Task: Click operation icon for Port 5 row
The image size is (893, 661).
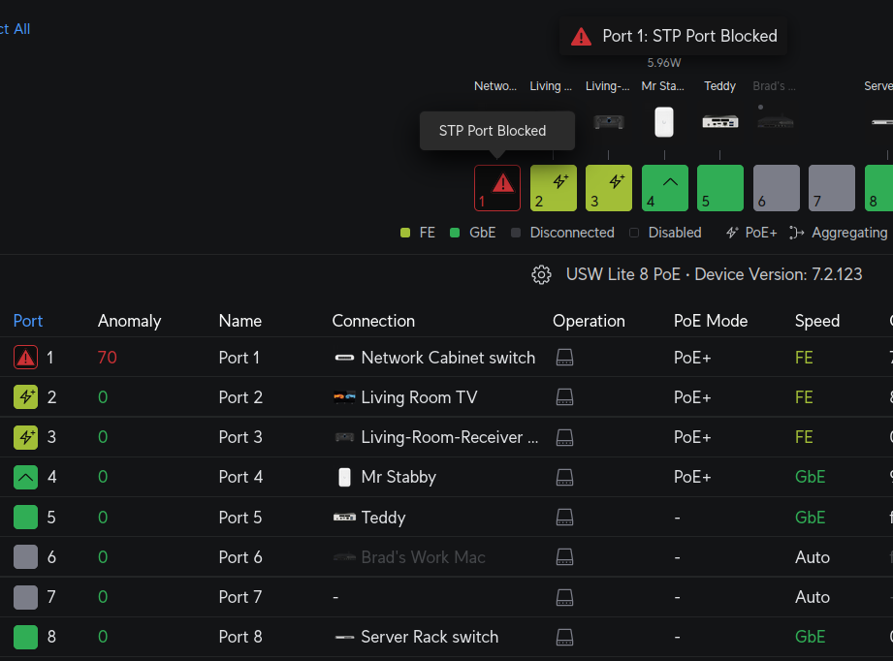Action: pyautogui.click(x=564, y=517)
